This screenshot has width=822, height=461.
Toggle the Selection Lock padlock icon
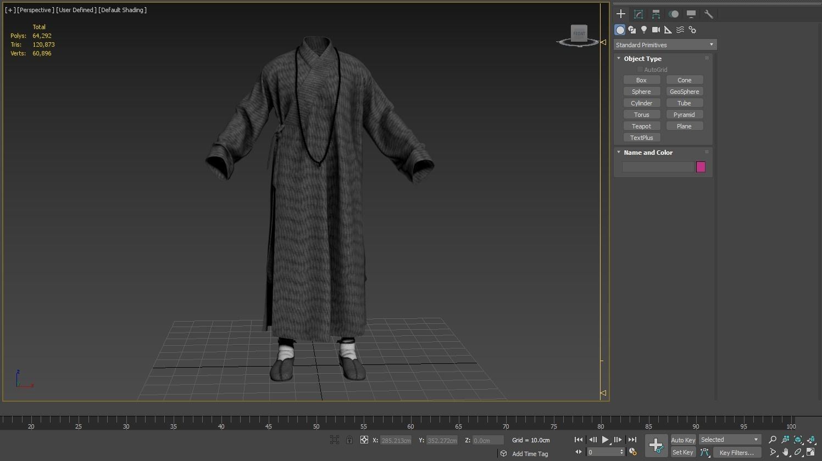pyautogui.click(x=349, y=440)
